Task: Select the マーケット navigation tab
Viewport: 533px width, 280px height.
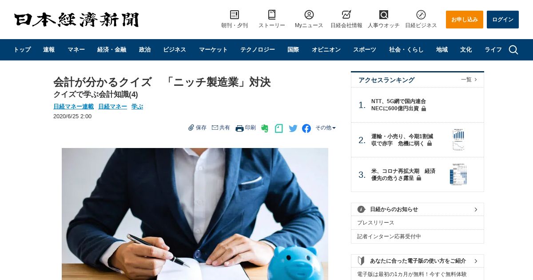Action: click(x=213, y=50)
